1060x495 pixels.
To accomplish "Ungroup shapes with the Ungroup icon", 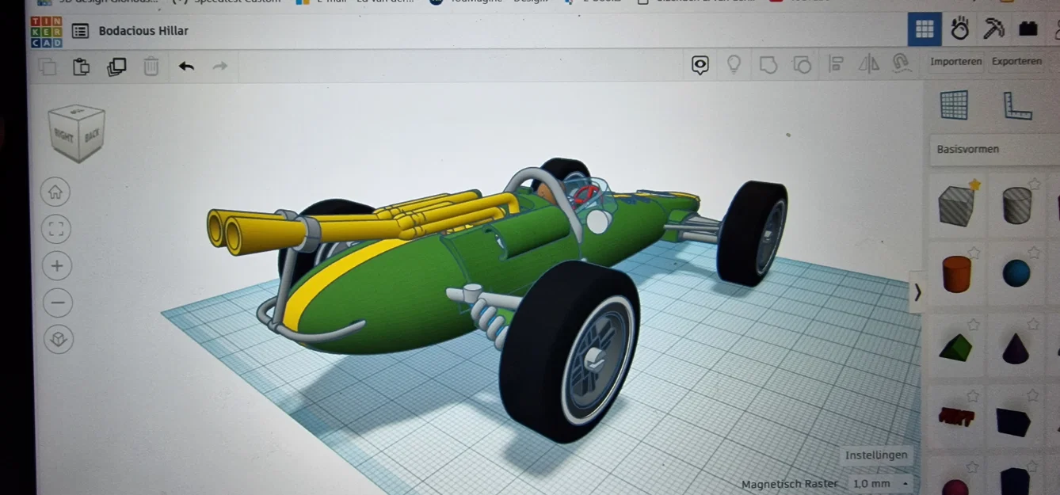I will pyautogui.click(x=802, y=64).
